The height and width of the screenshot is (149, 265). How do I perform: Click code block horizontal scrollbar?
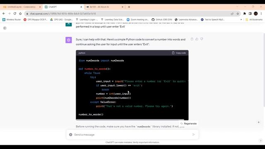(130, 120)
